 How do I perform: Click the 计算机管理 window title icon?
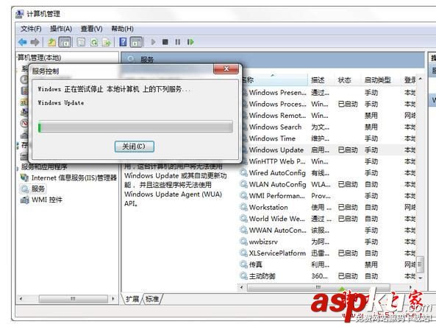(19, 14)
